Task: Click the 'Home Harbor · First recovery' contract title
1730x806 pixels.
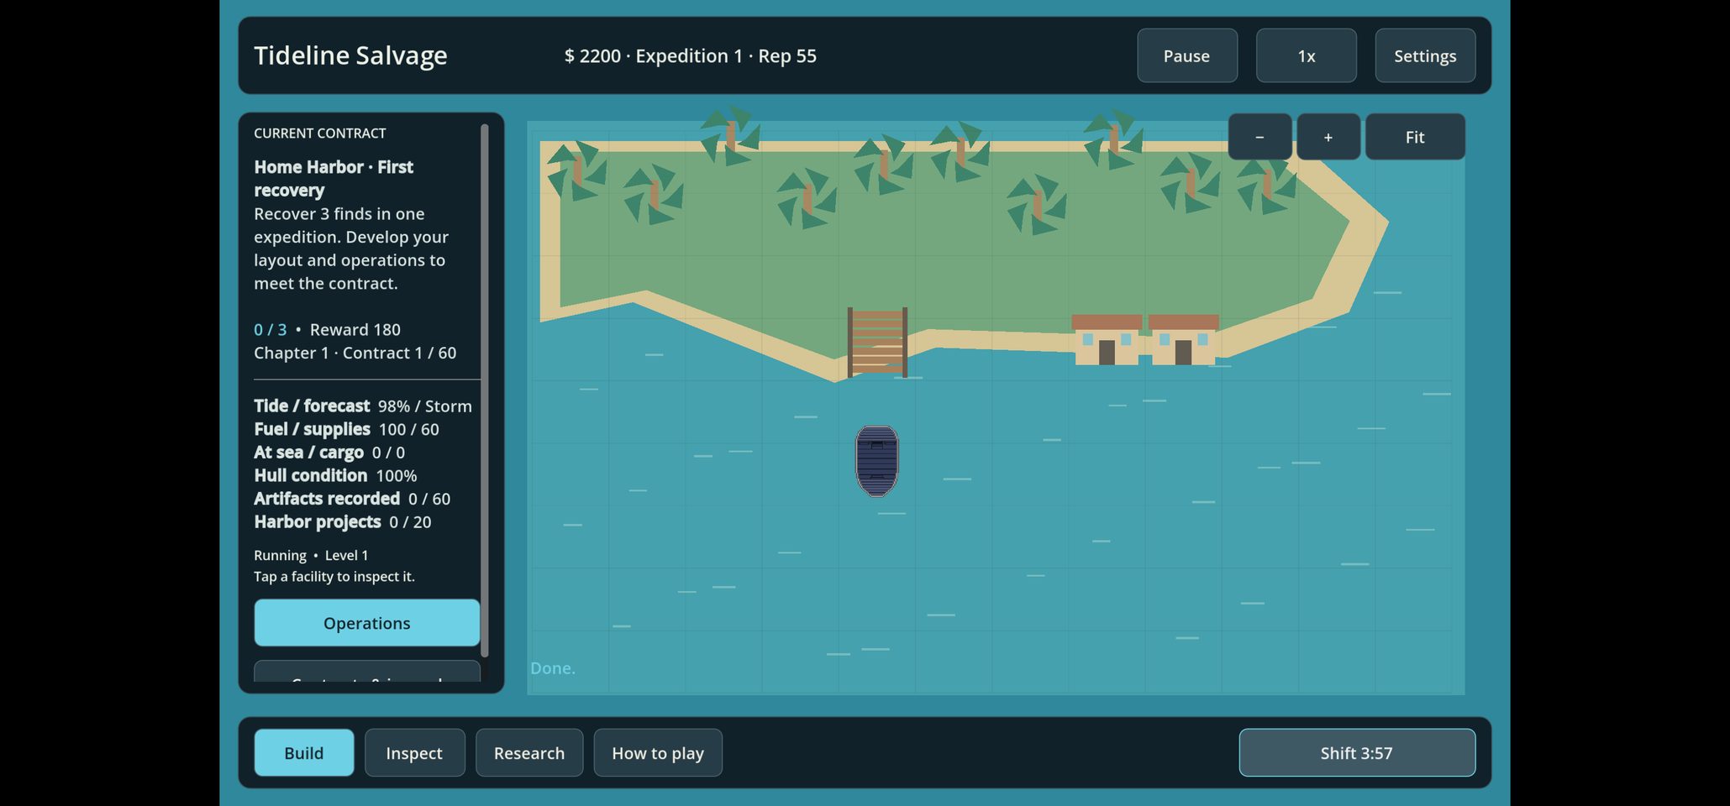Action: click(x=334, y=179)
